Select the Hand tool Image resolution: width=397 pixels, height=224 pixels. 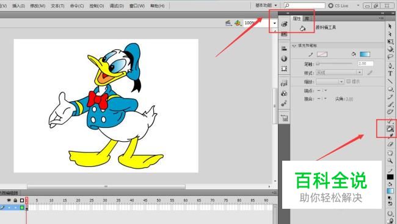tap(390, 153)
